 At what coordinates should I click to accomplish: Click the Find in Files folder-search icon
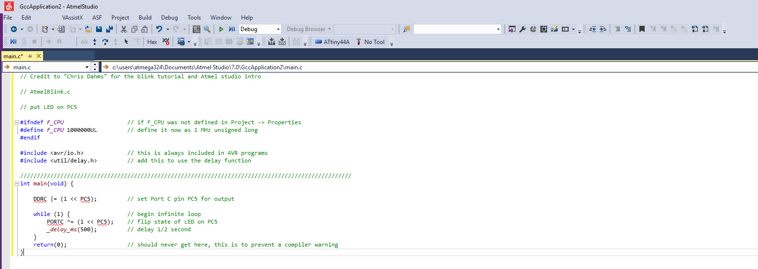[406, 29]
